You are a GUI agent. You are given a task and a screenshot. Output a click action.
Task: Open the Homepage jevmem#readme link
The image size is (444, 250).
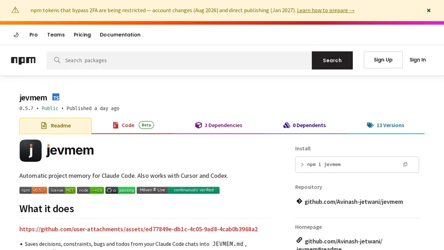(339, 245)
